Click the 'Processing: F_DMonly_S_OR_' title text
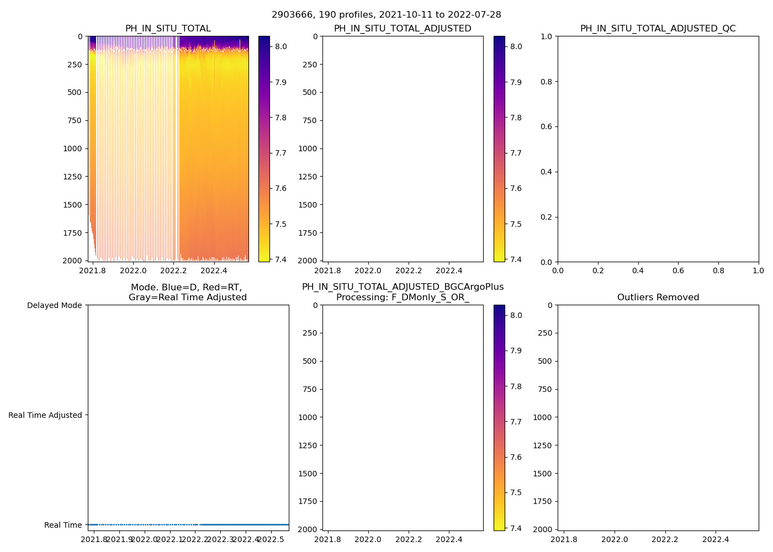This screenshot has height=552, width=773. pyautogui.click(x=403, y=298)
